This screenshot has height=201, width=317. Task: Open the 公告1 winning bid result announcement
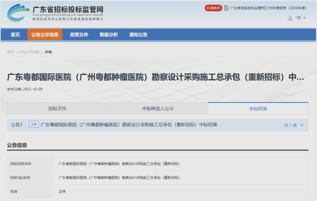pyautogui.click(x=129, y=124)
